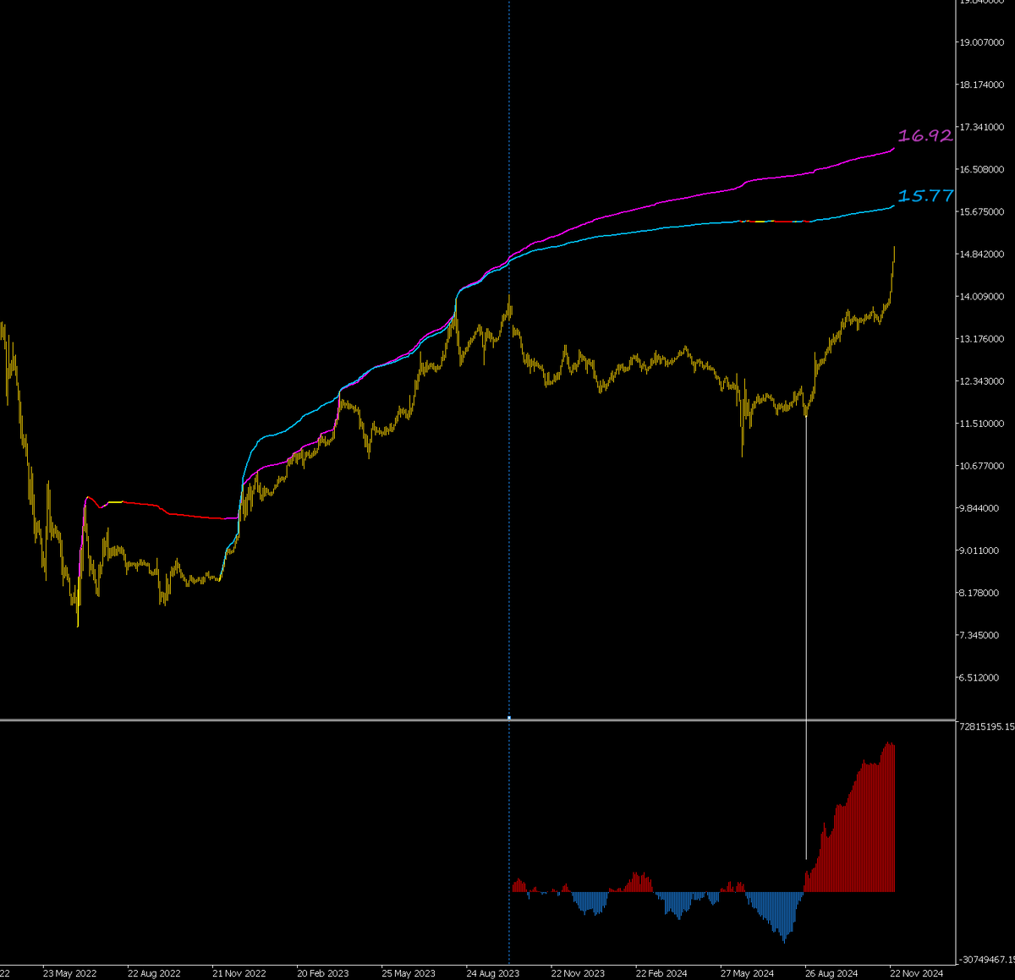Click the 24 Aug 2023 date label
Image resolution: width=1015 pixels, height=980 pixels.
[x=493, y=973]
